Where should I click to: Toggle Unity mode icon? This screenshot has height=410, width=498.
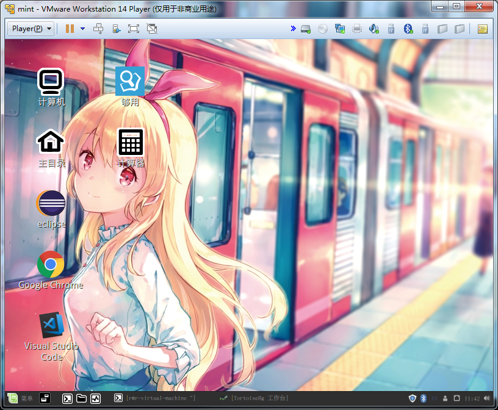click(152, 29)
